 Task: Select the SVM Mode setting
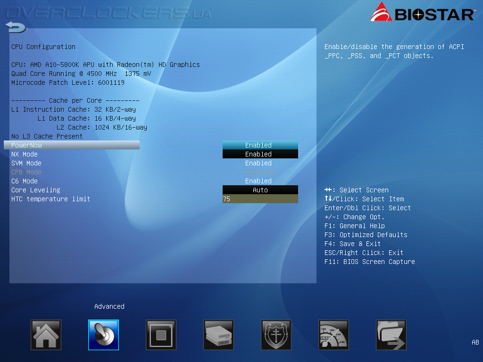[26, 163]
